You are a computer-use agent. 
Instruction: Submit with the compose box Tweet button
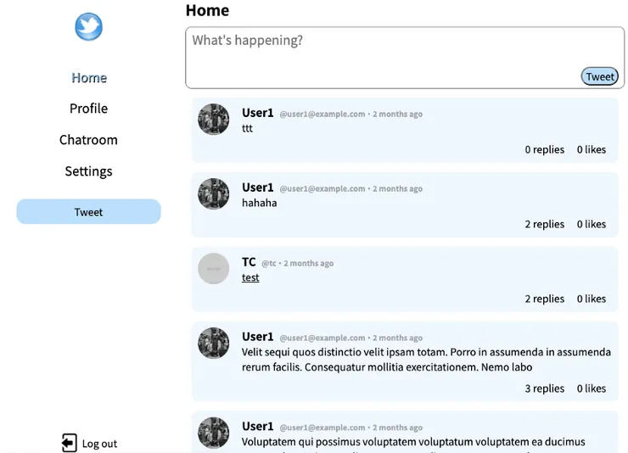coord(600,76)
